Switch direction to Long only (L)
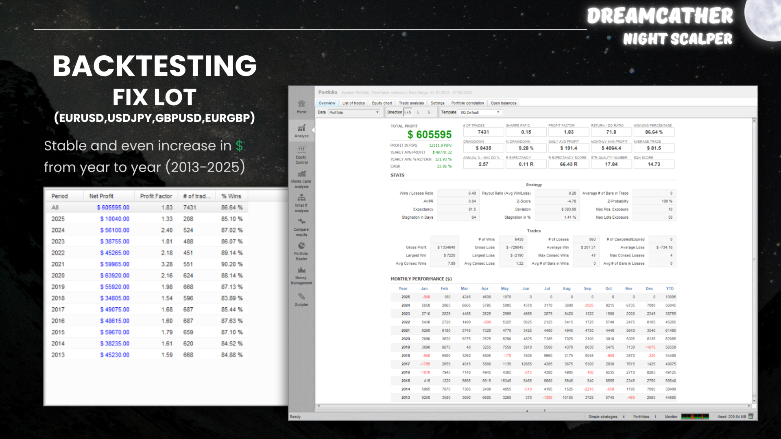The height and width of the screenshot is (439, 781). point(418,112)
